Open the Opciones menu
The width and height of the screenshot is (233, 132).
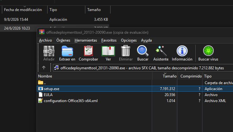tap(129, 40)
